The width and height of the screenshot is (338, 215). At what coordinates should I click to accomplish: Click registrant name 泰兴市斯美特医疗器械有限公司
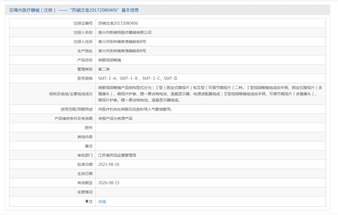pyautogui.click(x=125, y=32)
